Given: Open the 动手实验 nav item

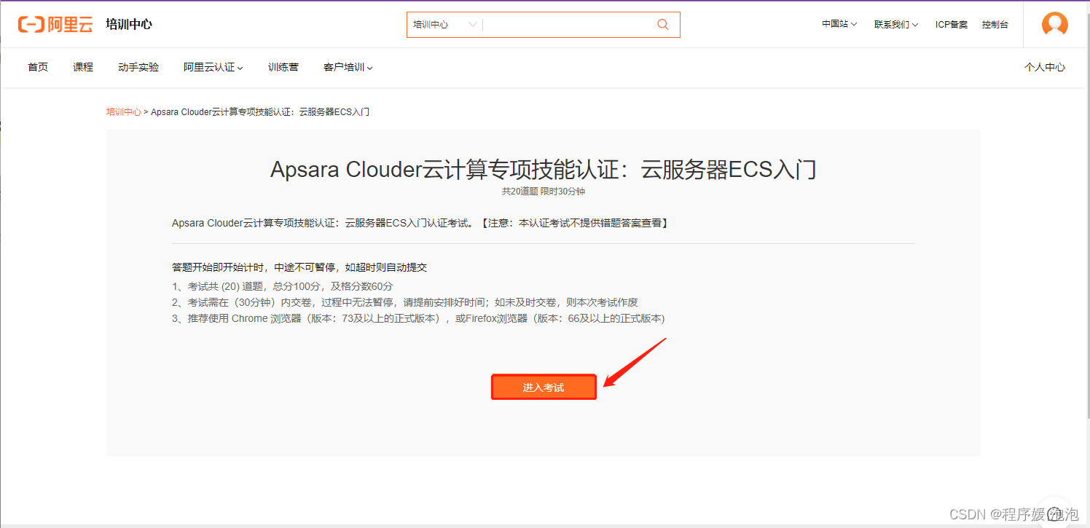Looking at the screenshot, I should click(x=138, y=67).
